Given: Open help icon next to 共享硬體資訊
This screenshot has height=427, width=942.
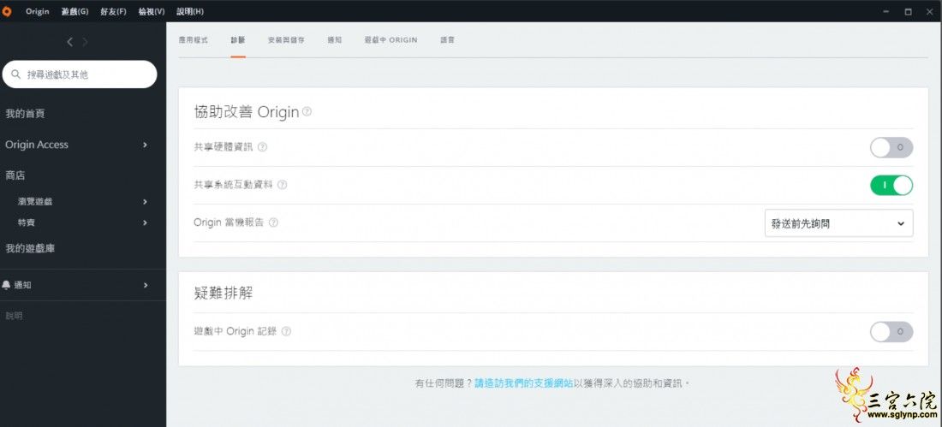Looking at the screenshot, I should coord(262,147).
